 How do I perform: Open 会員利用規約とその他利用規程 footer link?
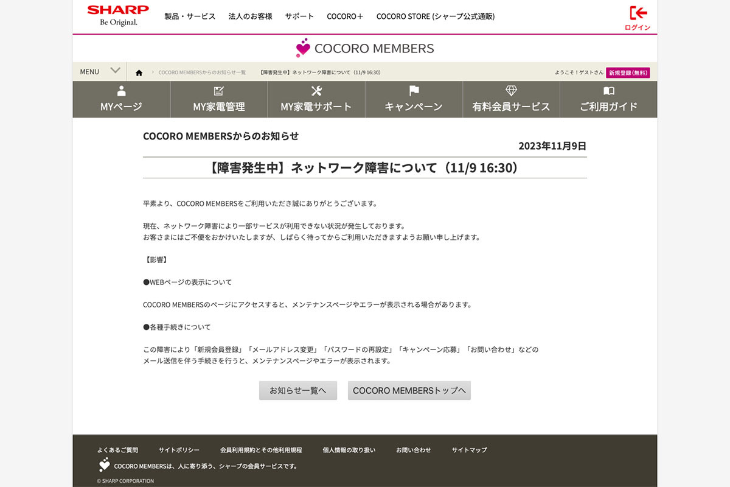[x=261, y=450]
